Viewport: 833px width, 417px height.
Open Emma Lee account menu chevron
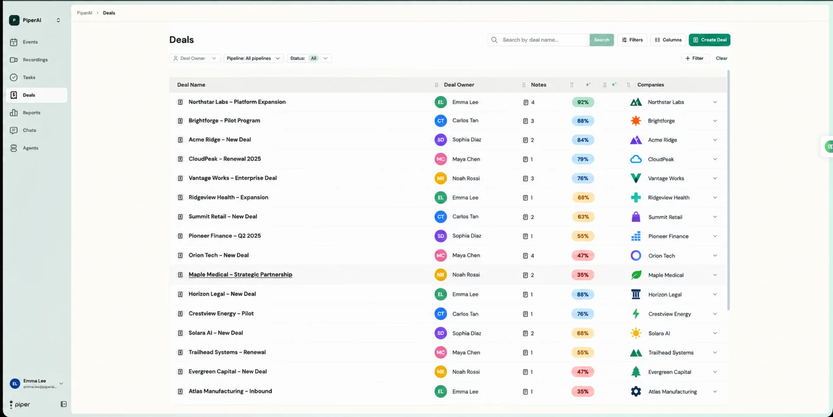61,383
